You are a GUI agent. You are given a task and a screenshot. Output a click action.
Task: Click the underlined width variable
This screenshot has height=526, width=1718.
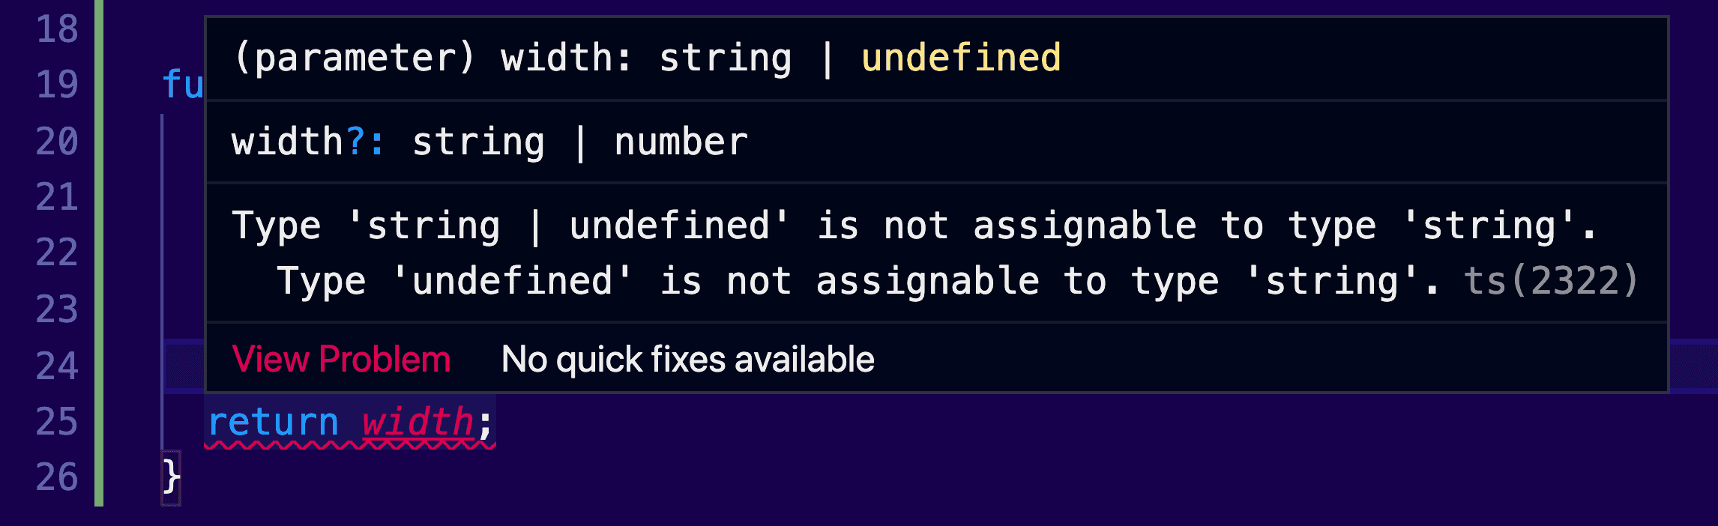pos(418,423)
